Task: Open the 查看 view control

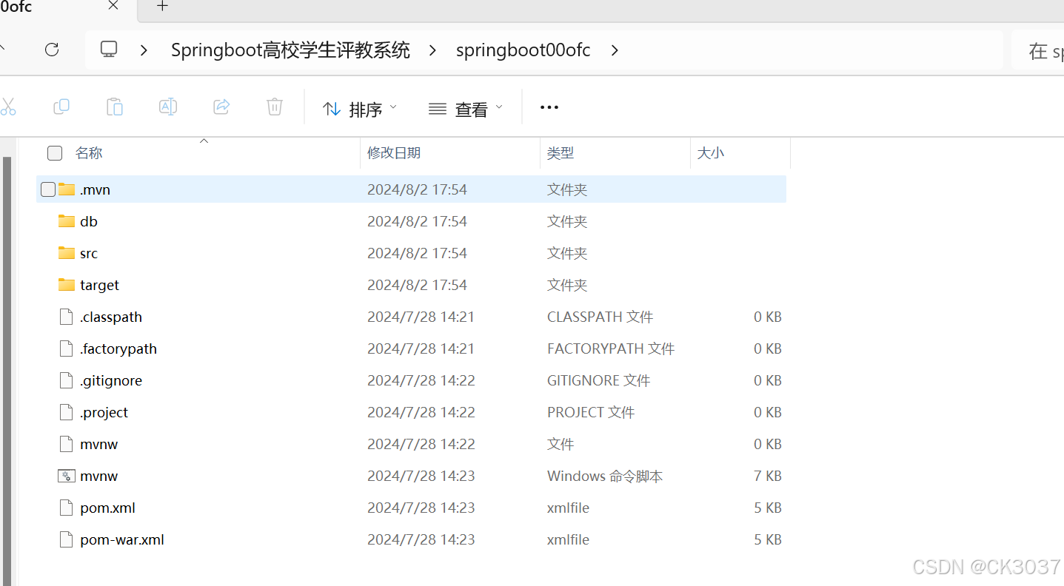Action: click(466, 108)
